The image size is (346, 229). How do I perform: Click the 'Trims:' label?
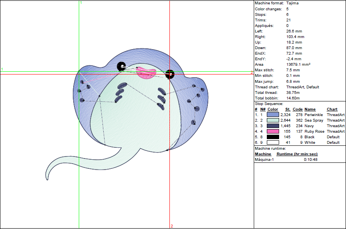260,20
